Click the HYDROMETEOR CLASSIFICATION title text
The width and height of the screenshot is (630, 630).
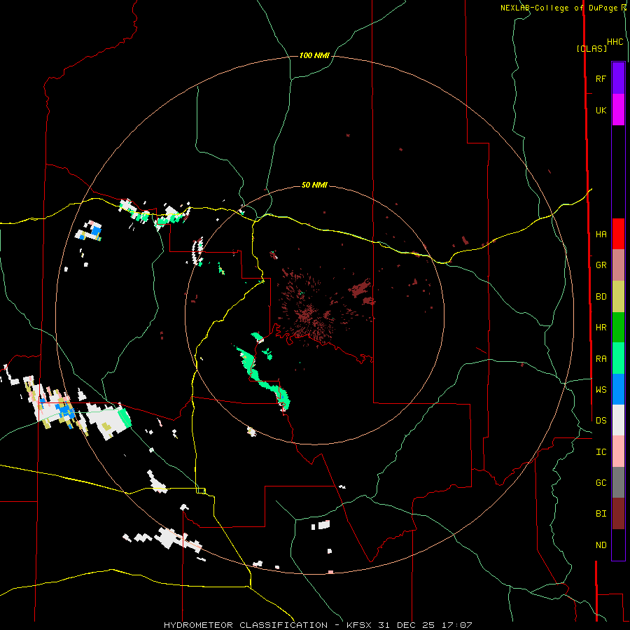[x=246, y=625]
